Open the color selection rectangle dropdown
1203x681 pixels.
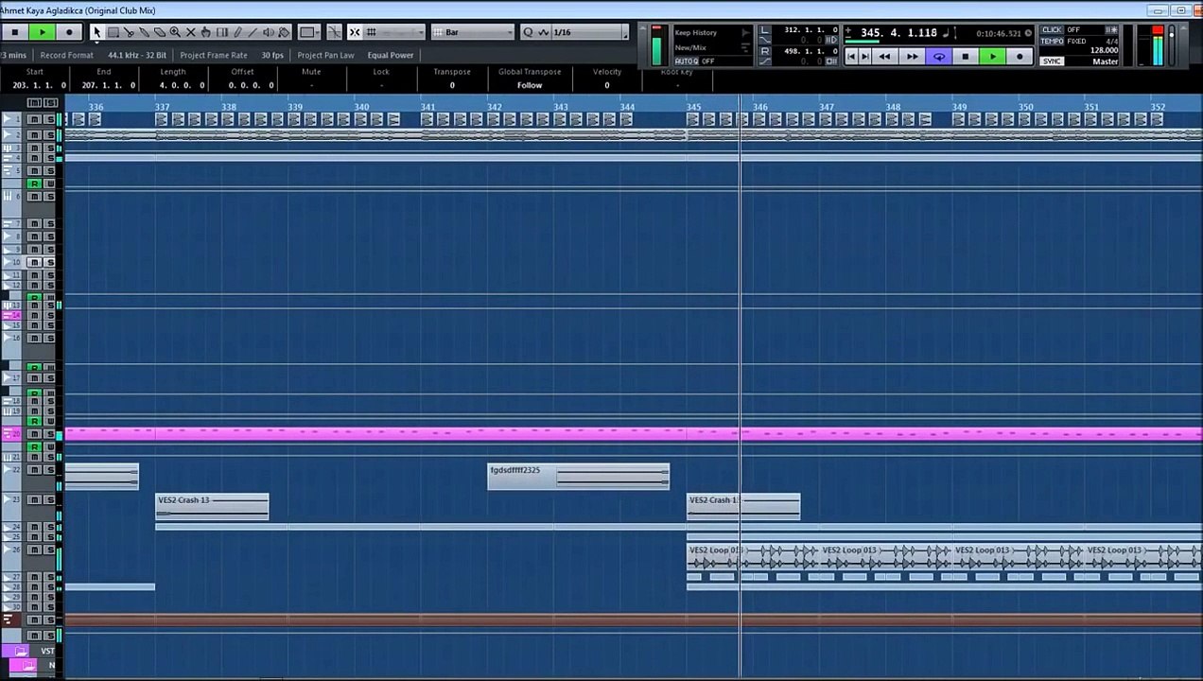pyautogui.click(x=309, y=32)
